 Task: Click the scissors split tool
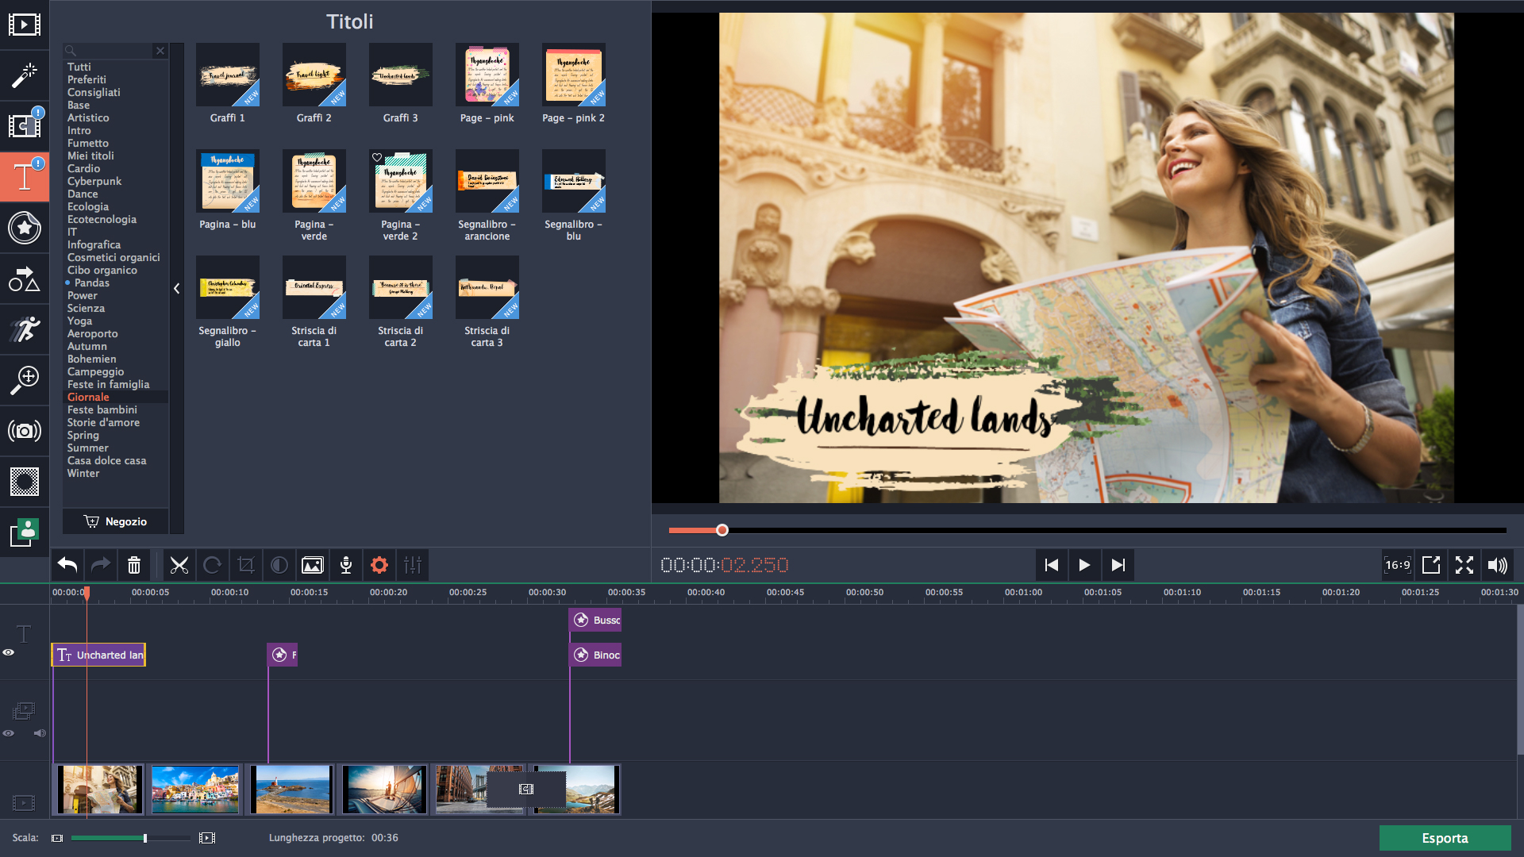[179, 565]
